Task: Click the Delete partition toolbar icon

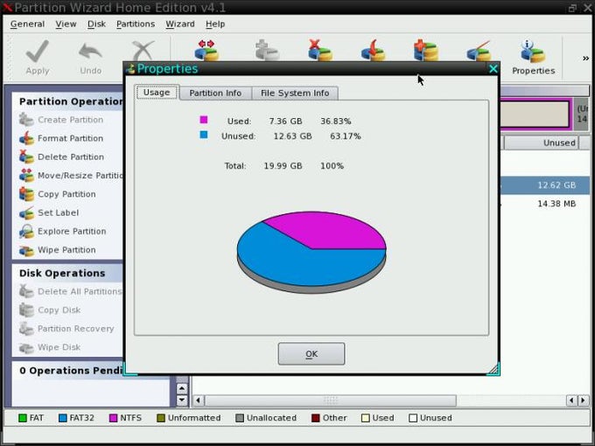Action: (319, 51)
